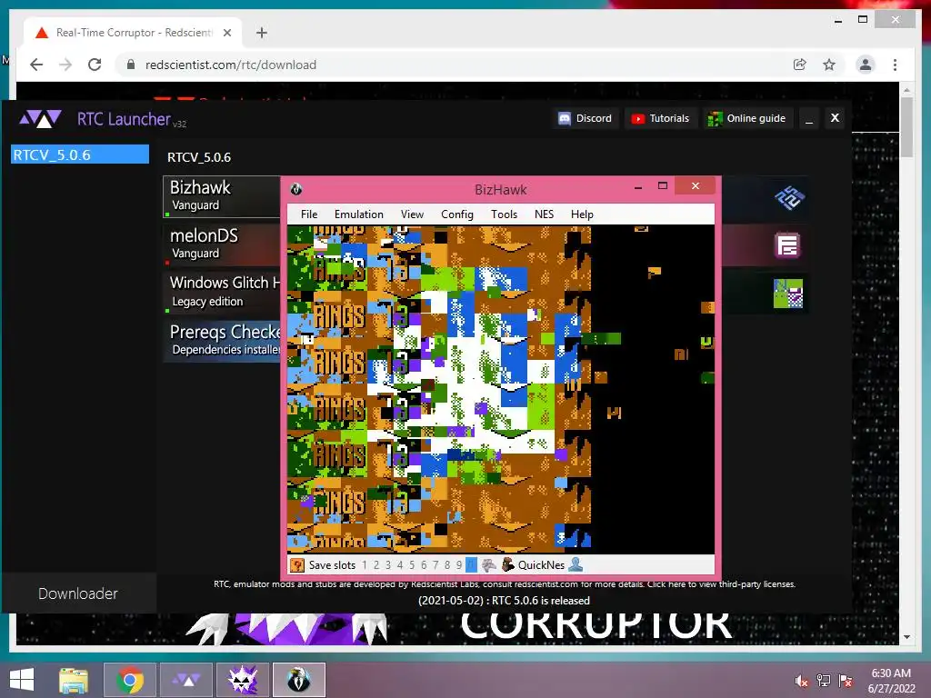Click the question-block status icon in BizHawk

pos(297,565)
